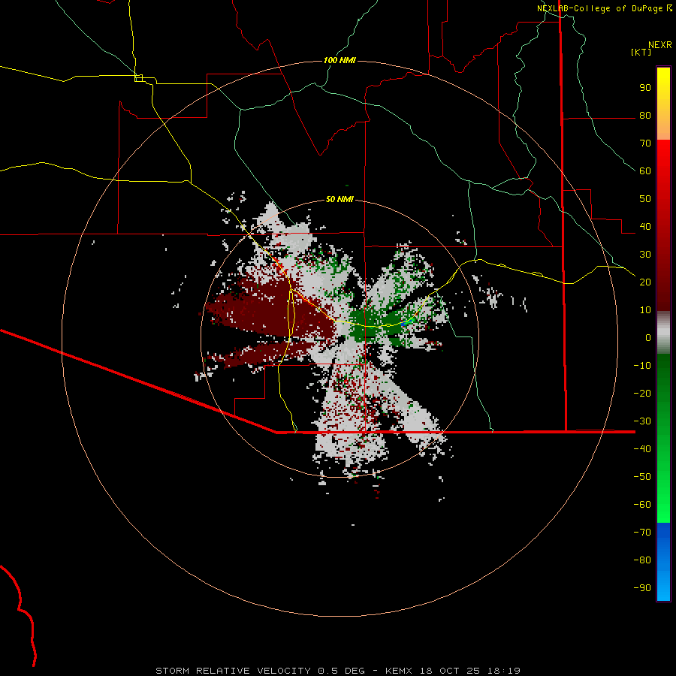Click the 10 value on velocity scale
The image size is (676, 676).
[x=645, y=310]
